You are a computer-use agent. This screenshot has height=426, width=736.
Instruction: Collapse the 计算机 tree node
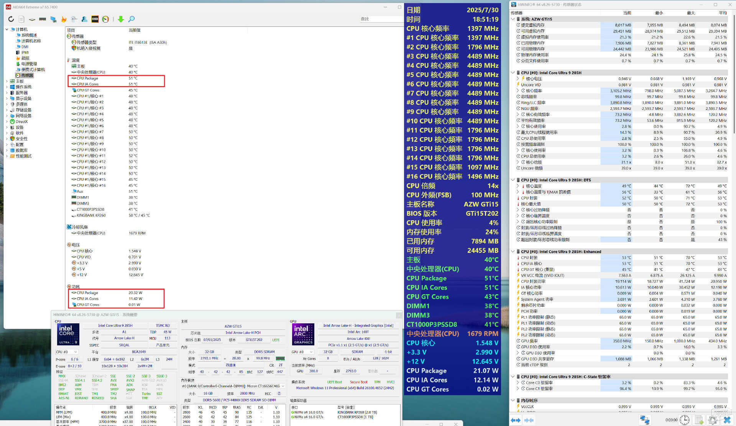coord(7,29)
